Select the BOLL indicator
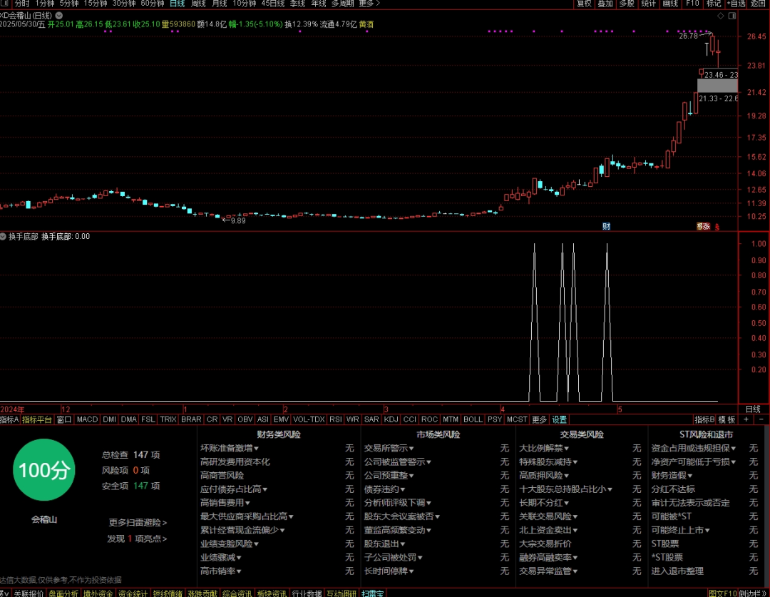Screen dimensions: 770x597 click(x=473, y=419)
